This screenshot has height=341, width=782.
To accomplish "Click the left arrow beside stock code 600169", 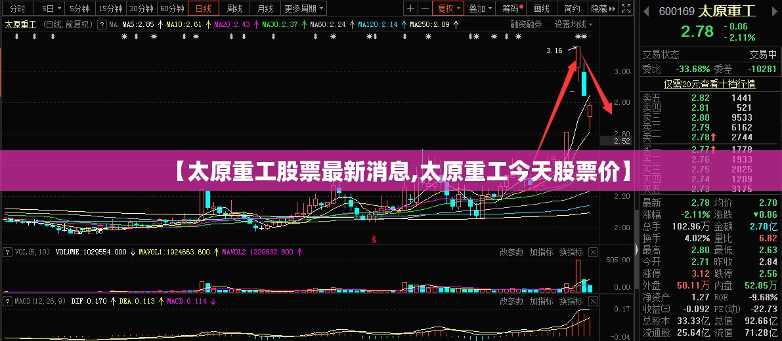I will [646, 11].
